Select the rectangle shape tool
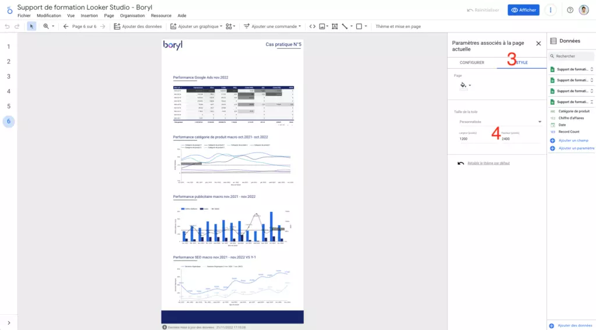The width and height of the screenshot is (596, 330). coord(359,26)
